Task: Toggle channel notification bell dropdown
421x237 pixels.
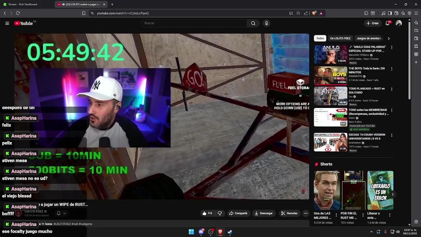Action: [61, 213]
